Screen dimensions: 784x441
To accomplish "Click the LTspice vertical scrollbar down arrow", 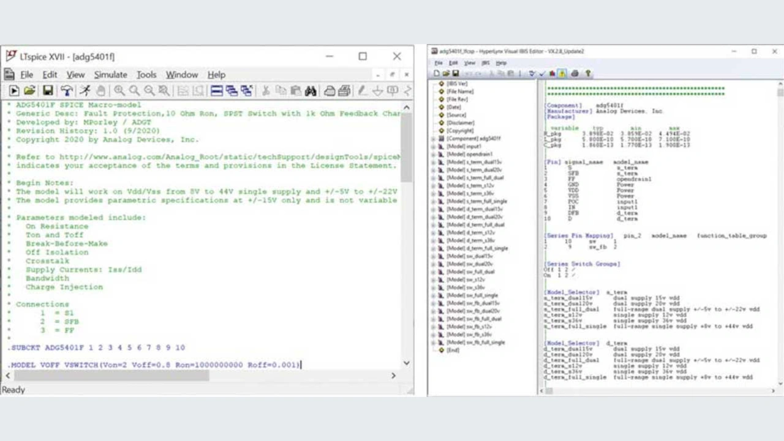I will click(406, 363).
